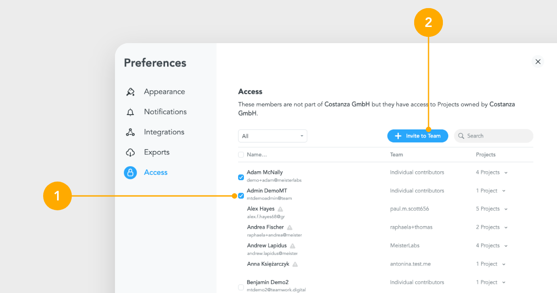
Task: Click the warning icon next to Anna Księżarczyk
Action: [x=295, y=264]
